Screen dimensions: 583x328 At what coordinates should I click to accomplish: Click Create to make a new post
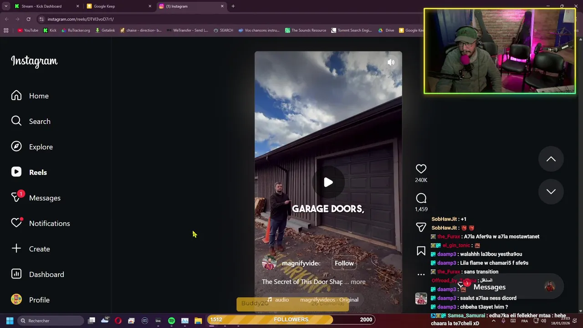pos(31,249)
